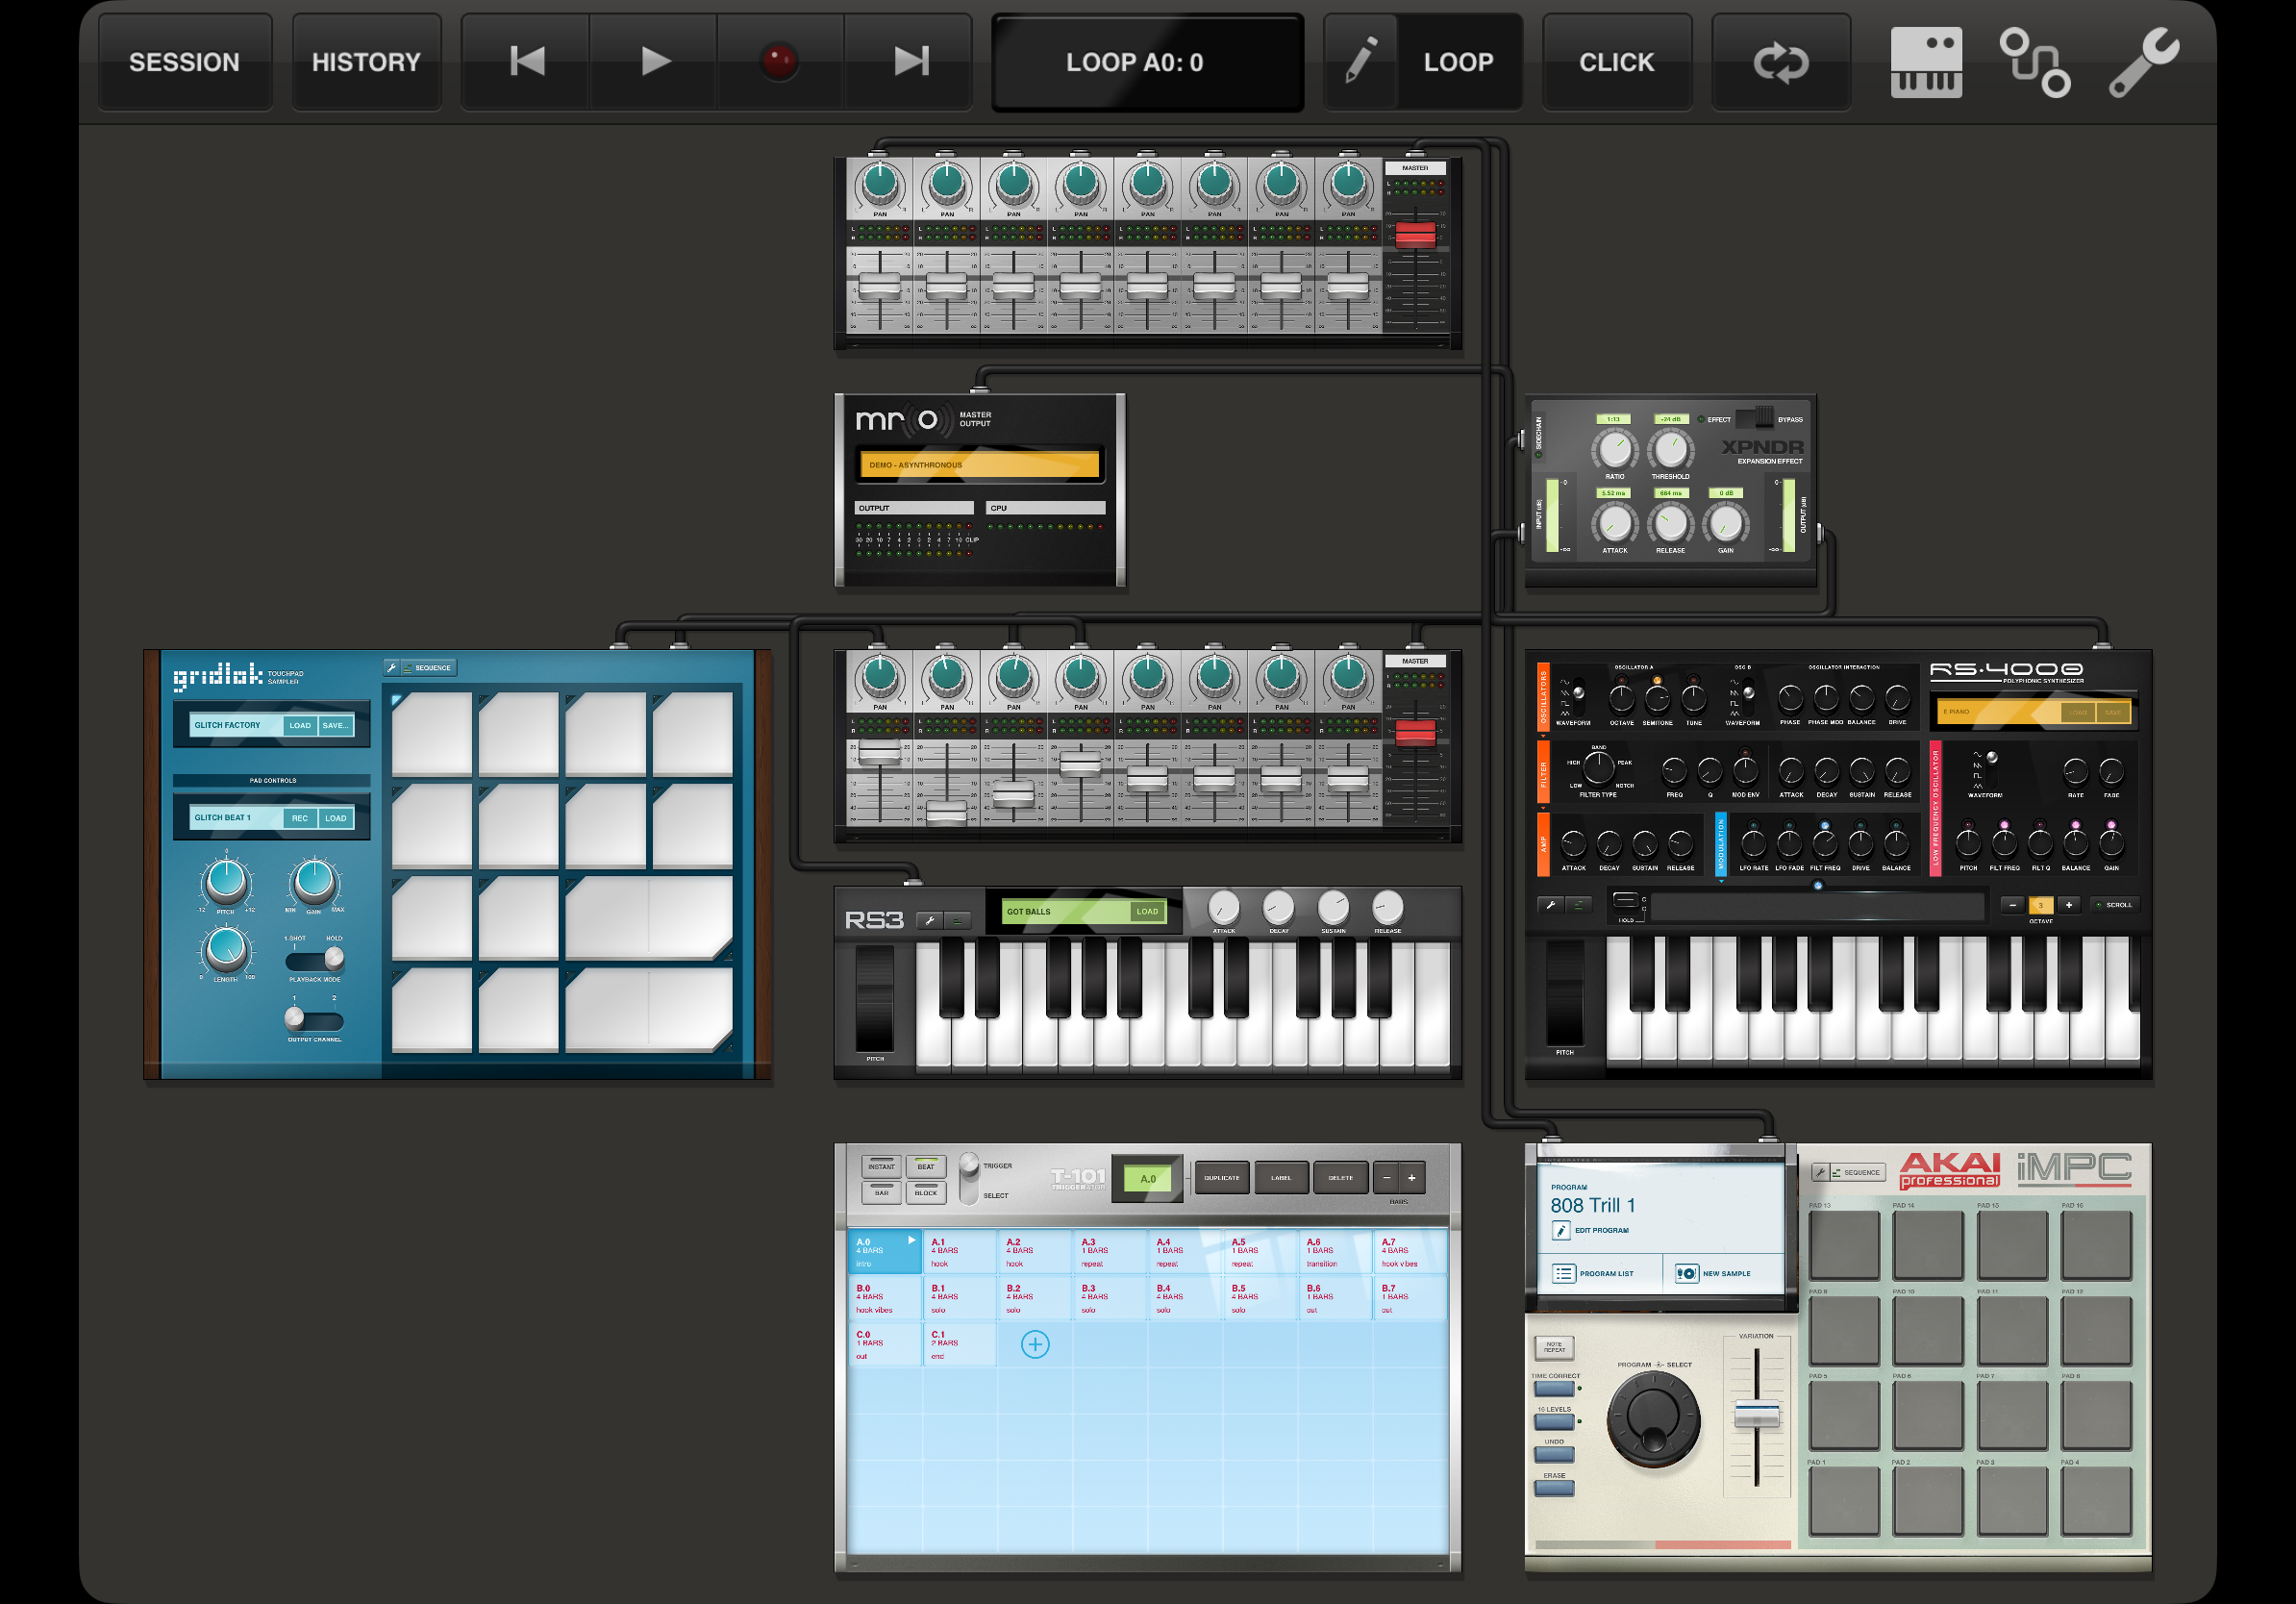This screenshot has height=1604, width=2296.
Task: Click the HOLD button on RS-4000
Action: pos(1626,900)
